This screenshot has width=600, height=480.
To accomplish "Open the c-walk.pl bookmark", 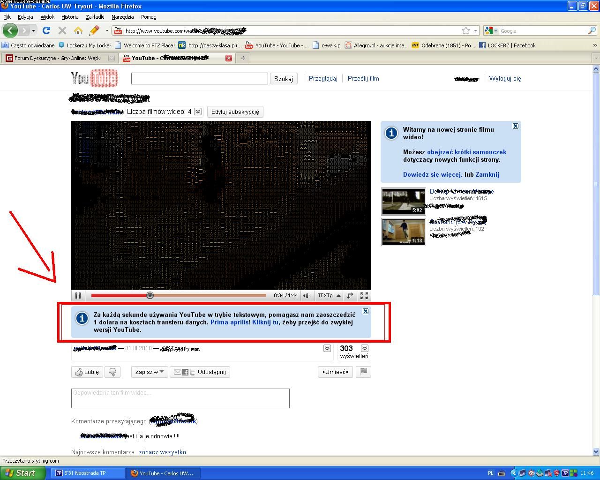I will click(327, 45).
